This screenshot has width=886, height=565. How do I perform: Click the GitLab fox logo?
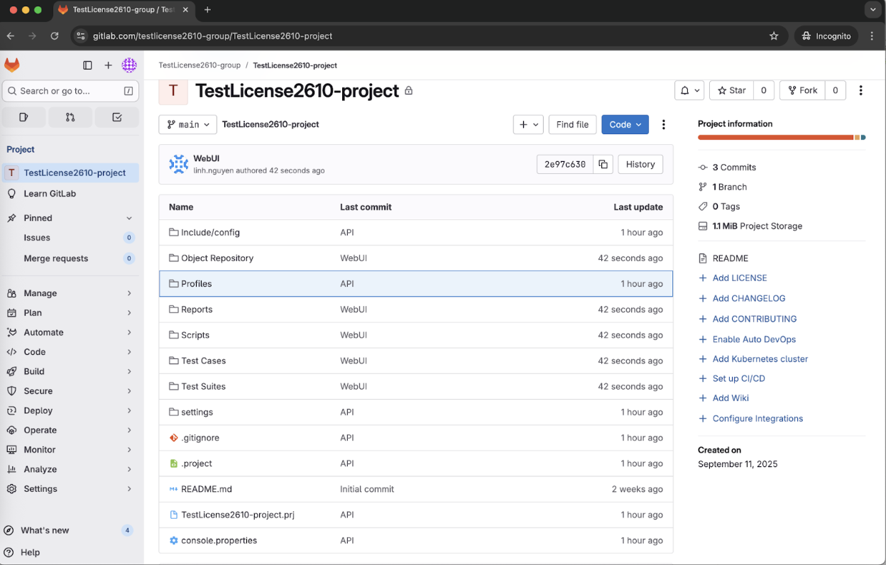[x=11, y=65]
